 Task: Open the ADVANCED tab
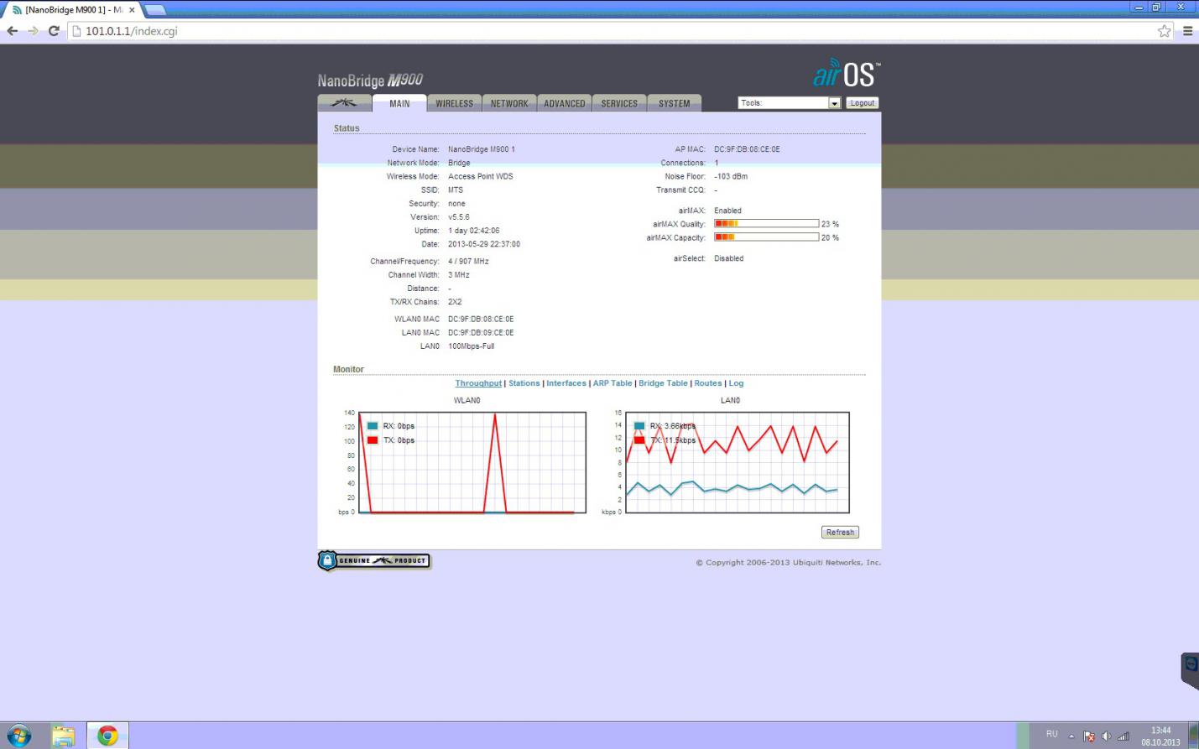click(x=564, y=103)
